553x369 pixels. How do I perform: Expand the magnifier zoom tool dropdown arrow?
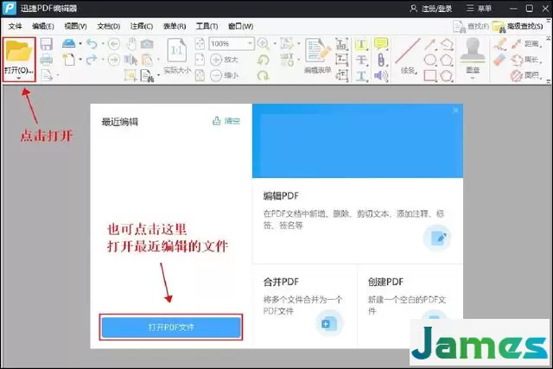275,44
